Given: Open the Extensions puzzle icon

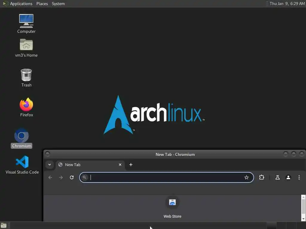Looking at the screenshot, I should tap(261, 177).
